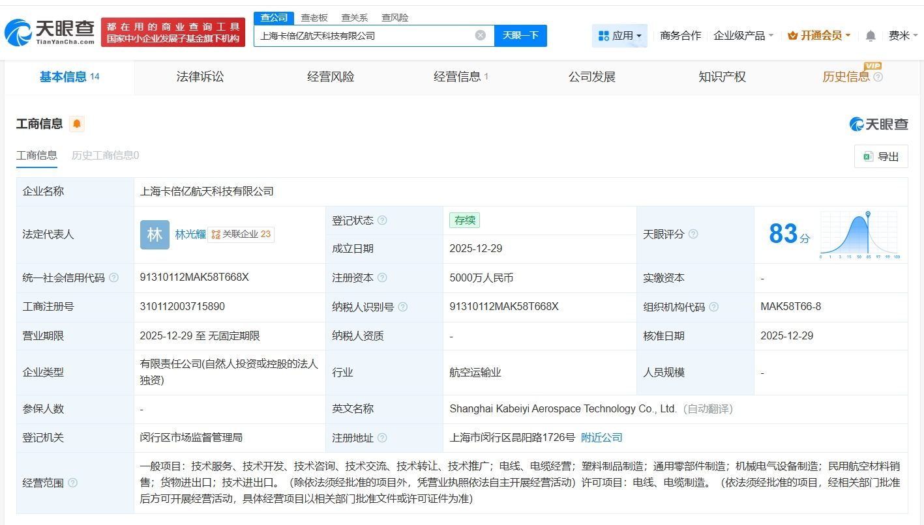Click the question mark icon beside 天眼评分
Image resolution: width=924 pixels, height=525 pixels.
tap(694, 234)
